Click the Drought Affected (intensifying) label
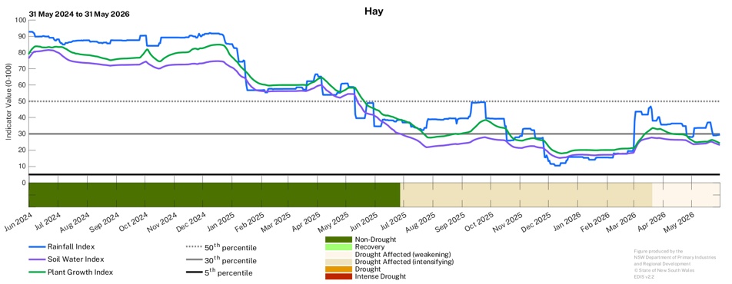This screenshot has width=732, height=284. (404, 262)
